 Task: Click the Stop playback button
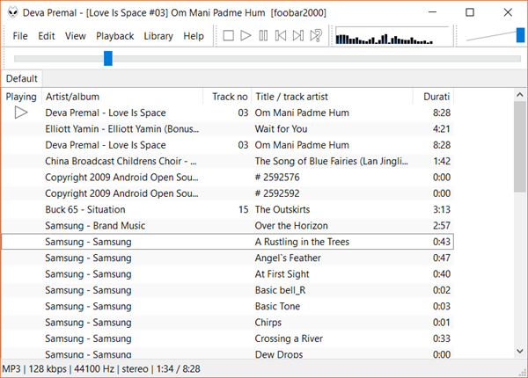228,35
